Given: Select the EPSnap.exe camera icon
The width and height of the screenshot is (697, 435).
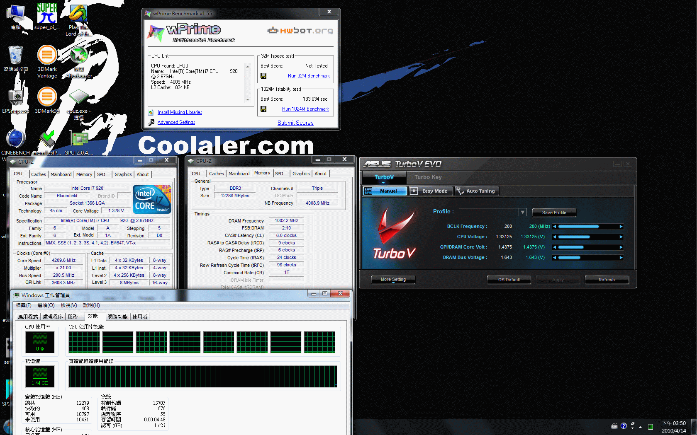Looking at the screenshot, I should [16, 100].
